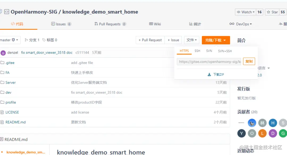
Task: Click the tag icon beside 标签 0
Action: pyautogui.click(x=44, y=40)
